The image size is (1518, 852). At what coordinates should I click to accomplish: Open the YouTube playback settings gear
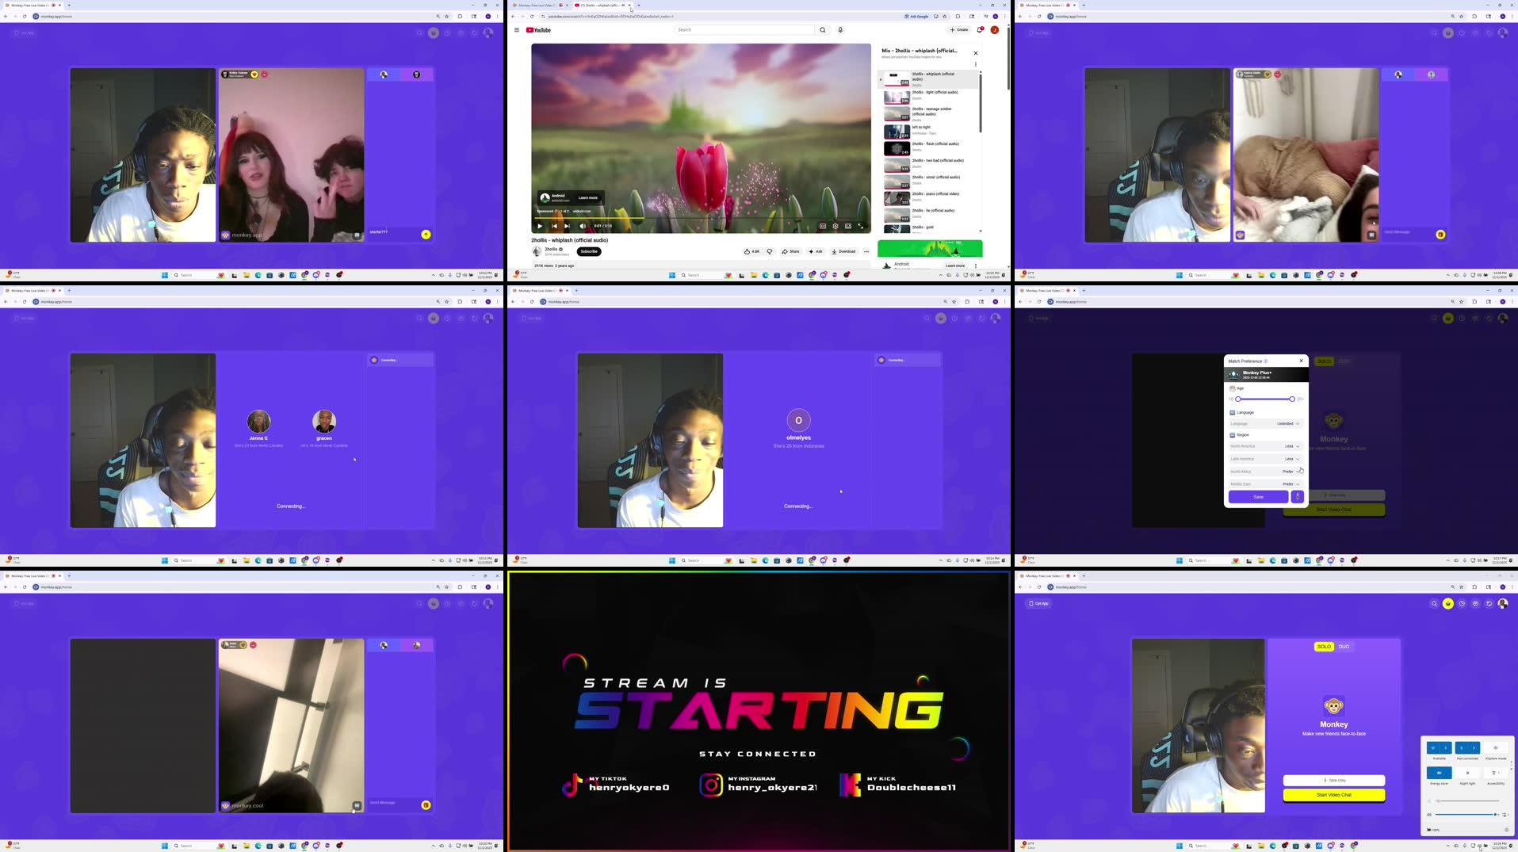pyautogui.click(x=835, y=226)
